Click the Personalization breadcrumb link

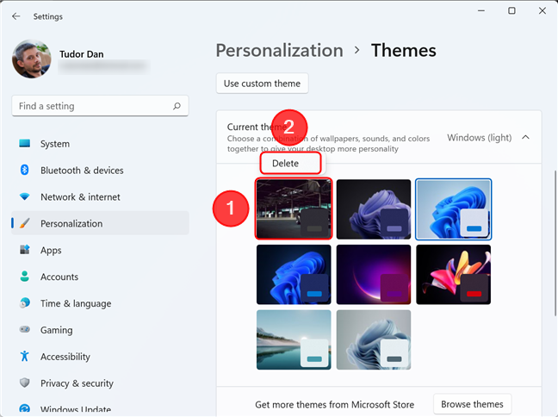point(279,50)
